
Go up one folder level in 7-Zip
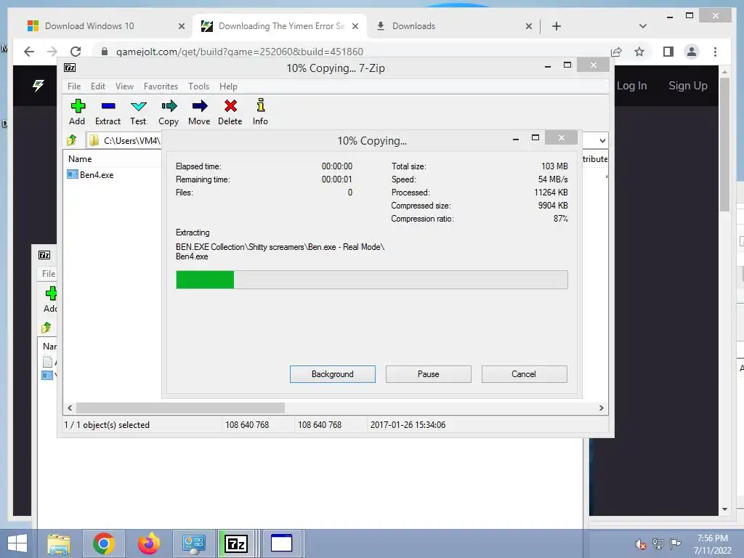(x=72, y=140)
